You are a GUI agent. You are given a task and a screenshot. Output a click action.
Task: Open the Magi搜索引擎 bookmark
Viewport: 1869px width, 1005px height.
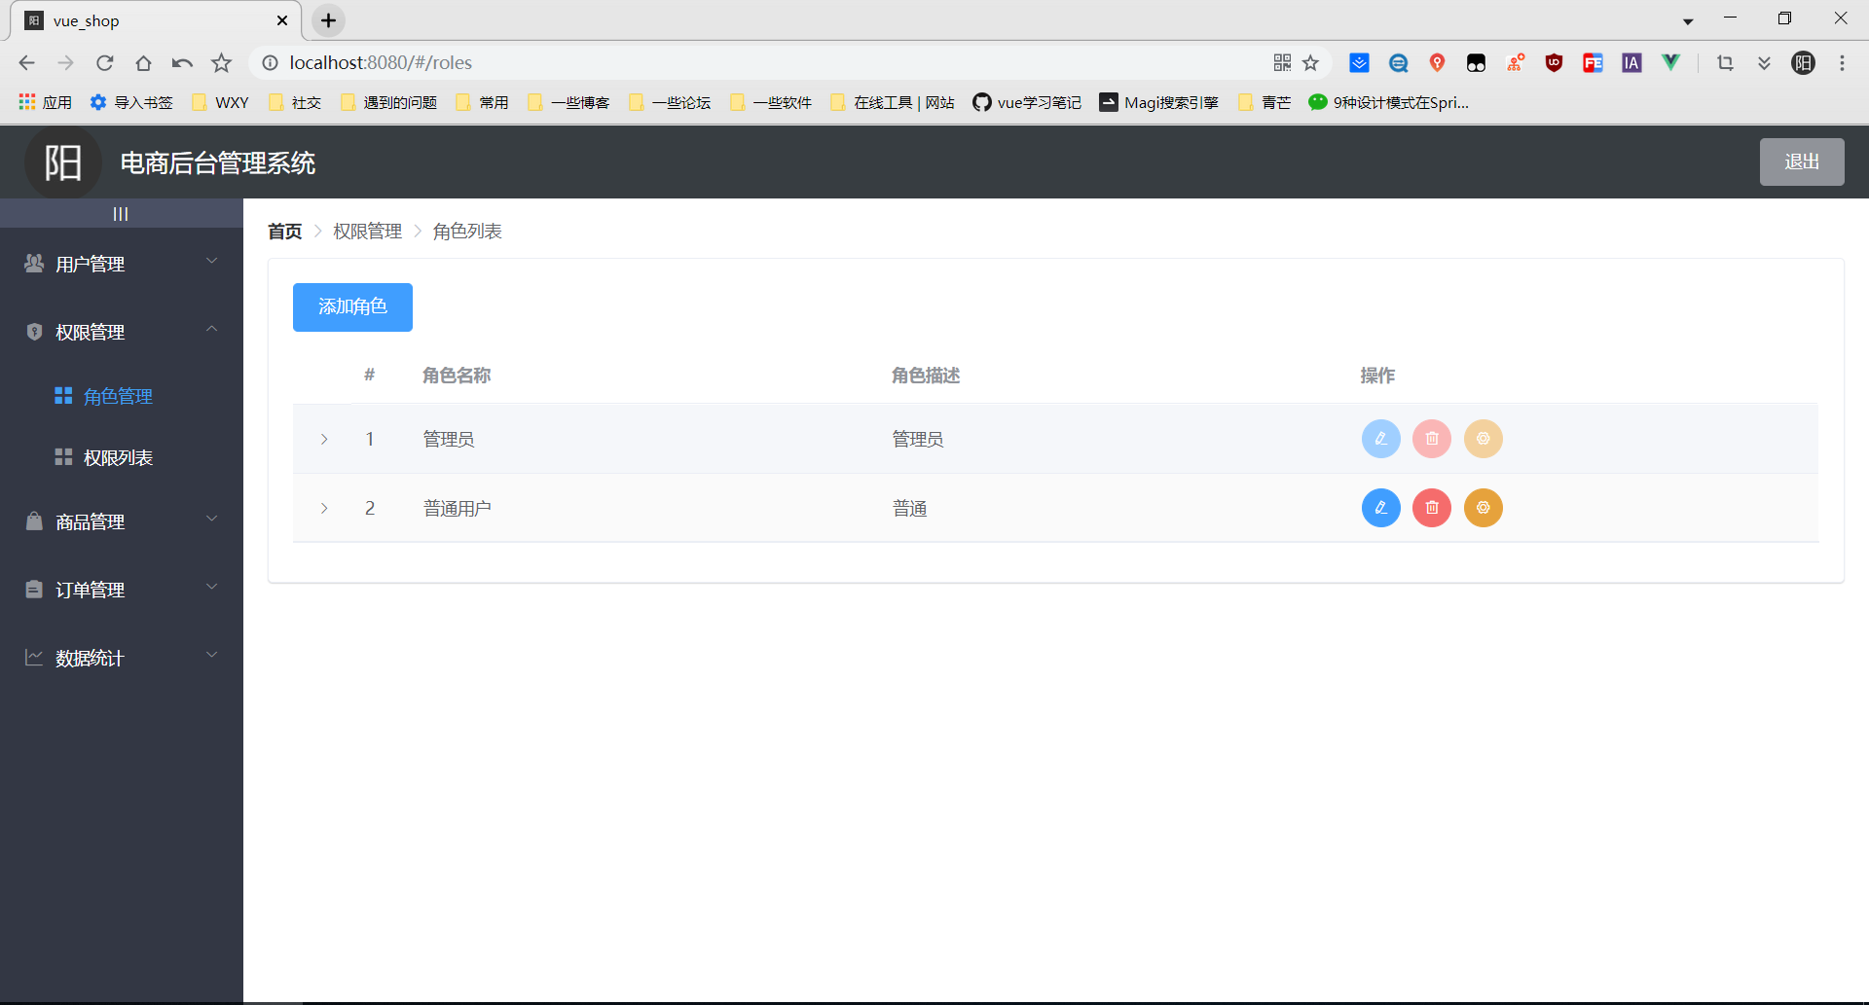click(1158, 102)
